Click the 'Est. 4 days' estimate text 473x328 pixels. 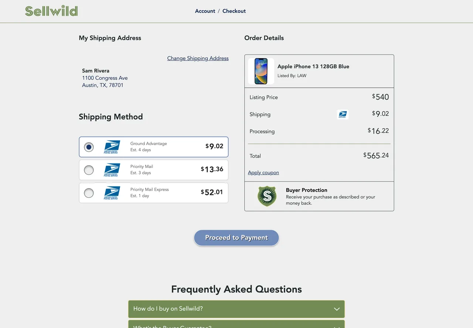[140, 150]
